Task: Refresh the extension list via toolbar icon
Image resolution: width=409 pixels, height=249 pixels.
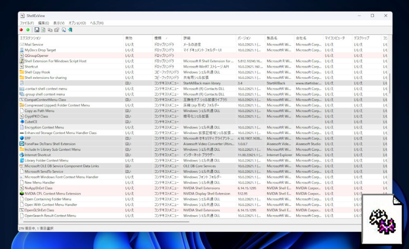Action: pos(43,30)
